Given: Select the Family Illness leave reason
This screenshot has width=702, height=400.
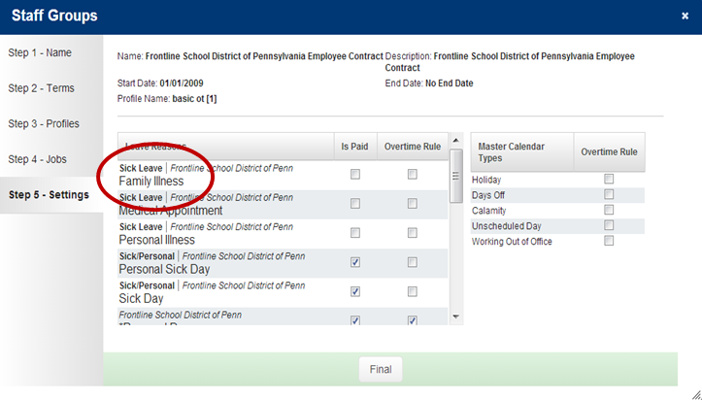Looking at the screenshot, I should click(x=151, y=182).
